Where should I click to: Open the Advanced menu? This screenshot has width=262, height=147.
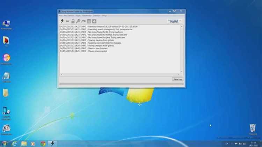pos(87,15)
